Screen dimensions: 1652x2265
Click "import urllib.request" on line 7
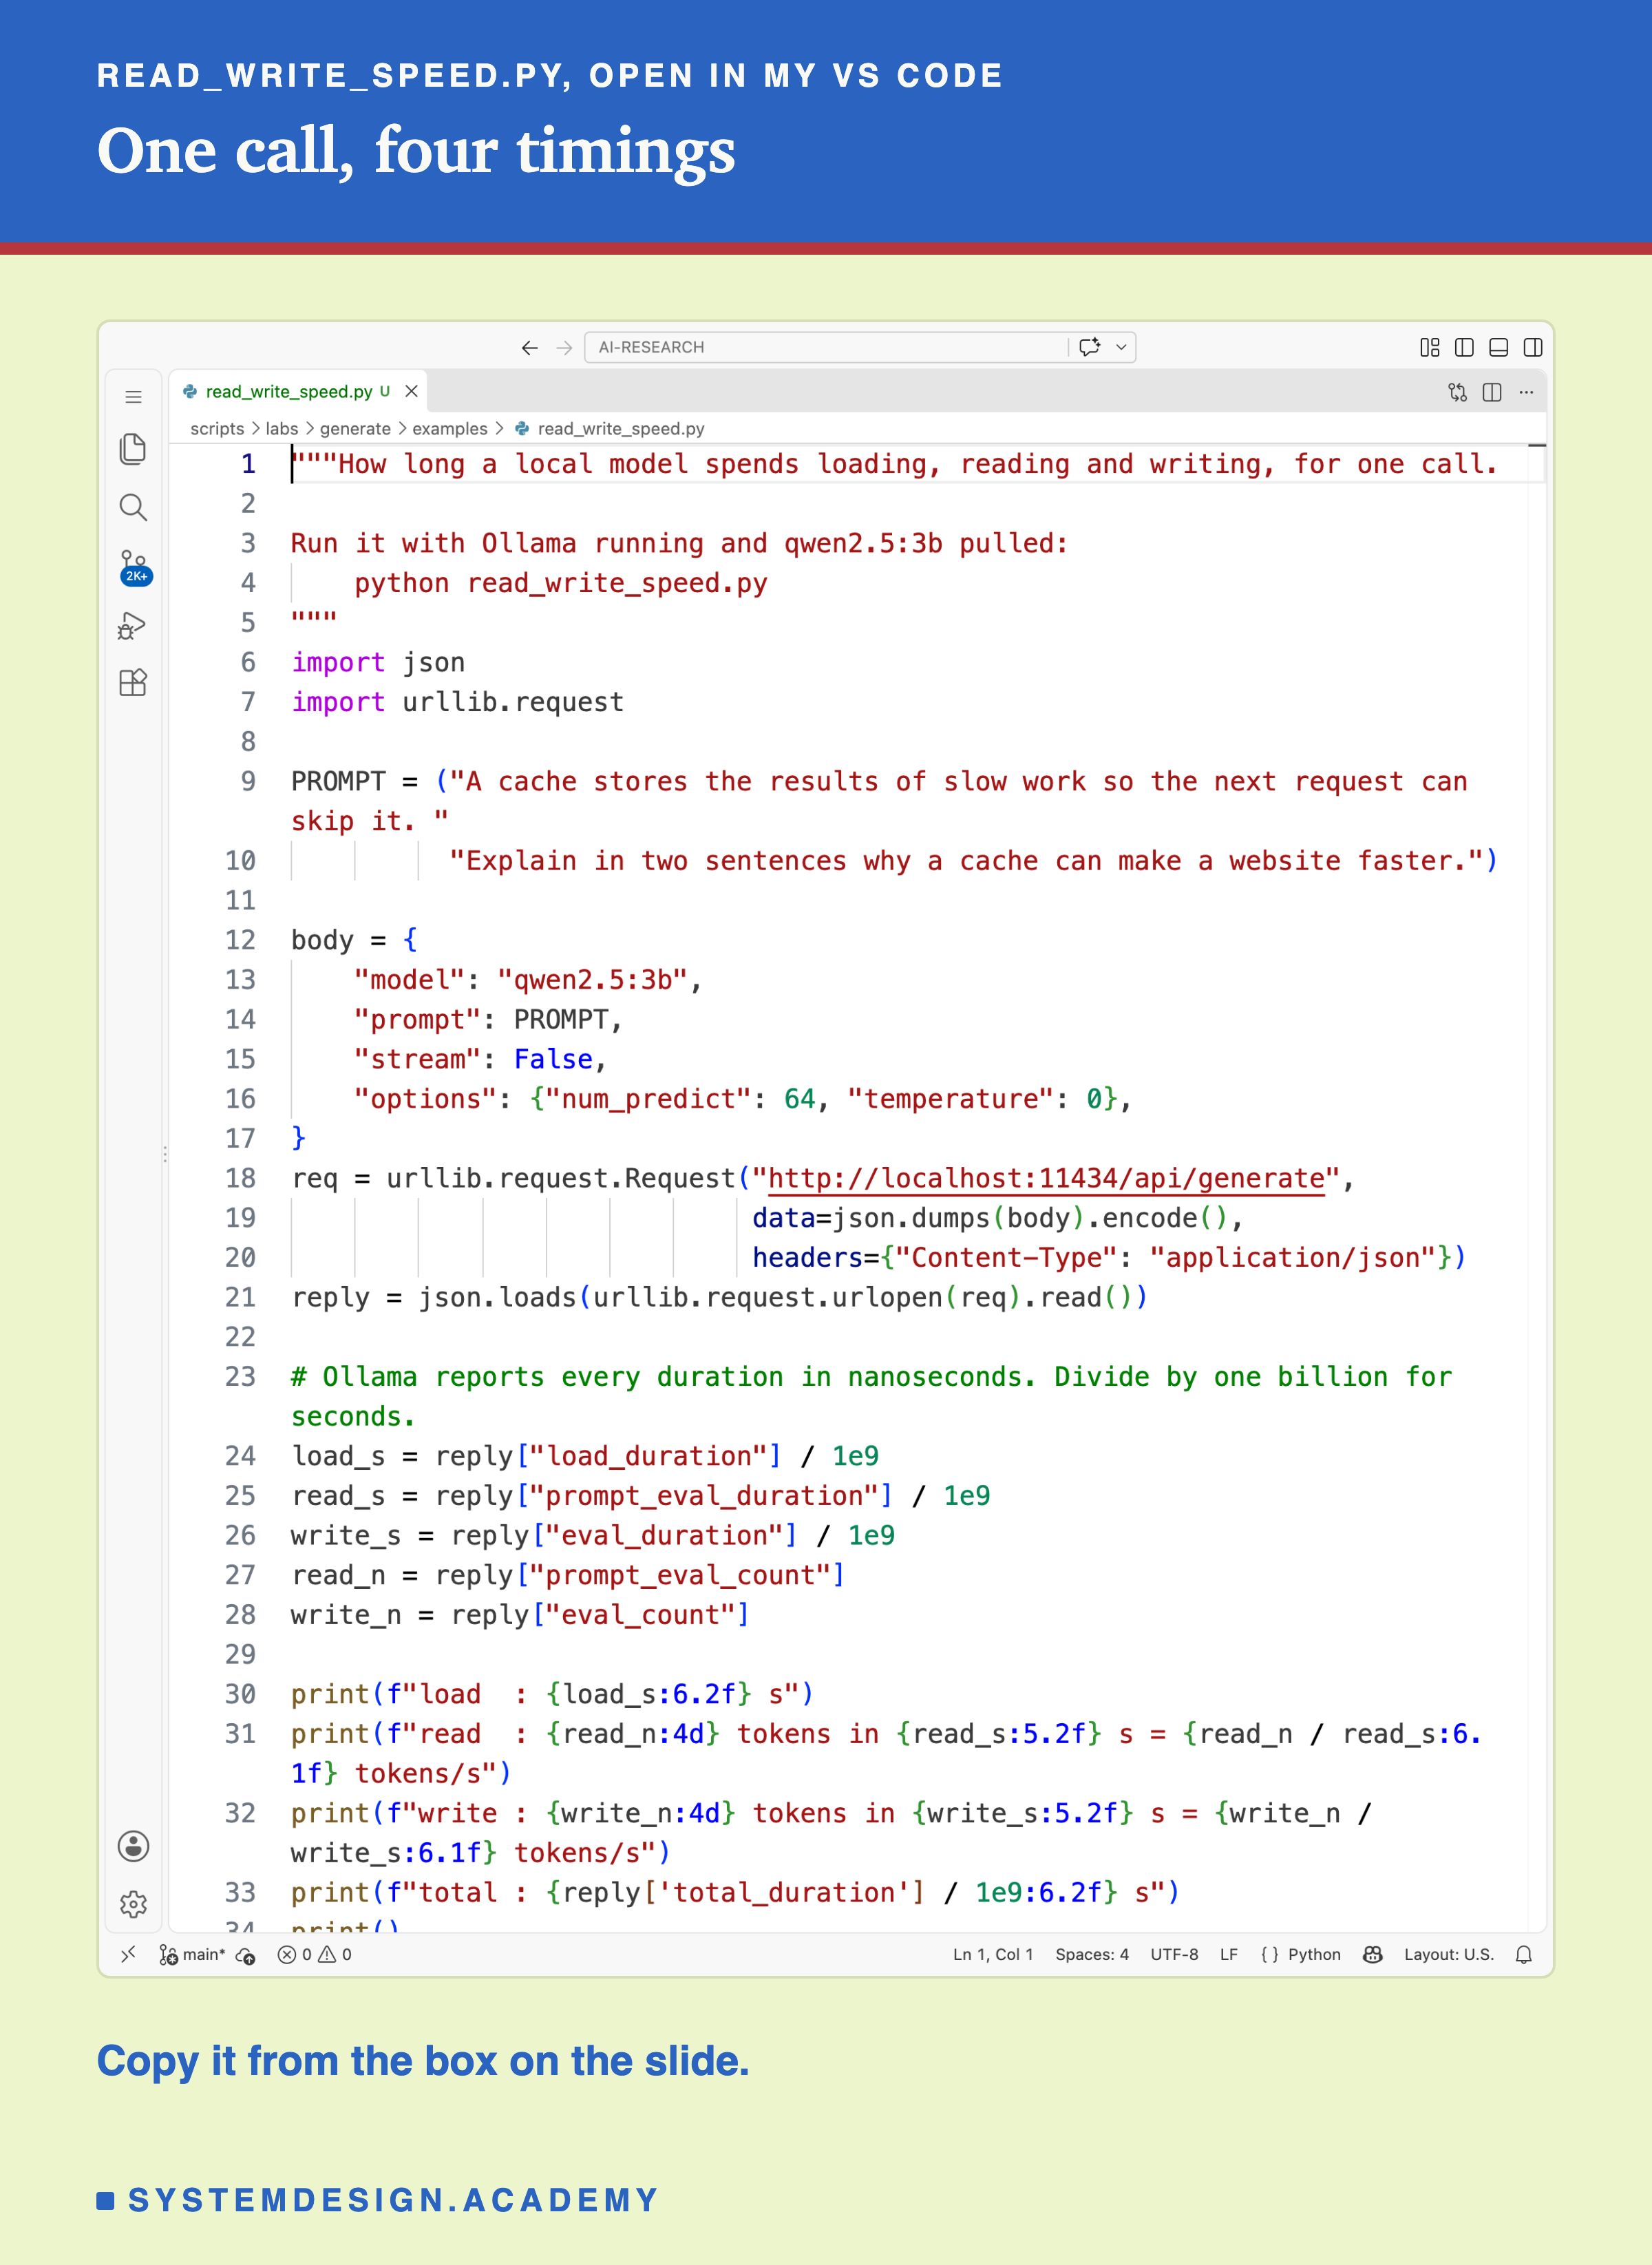pos(457,702)
